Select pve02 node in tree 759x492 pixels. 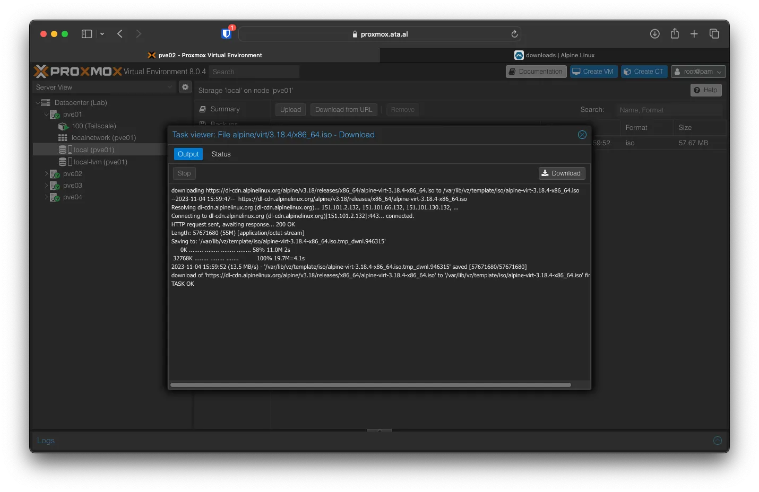72,174
